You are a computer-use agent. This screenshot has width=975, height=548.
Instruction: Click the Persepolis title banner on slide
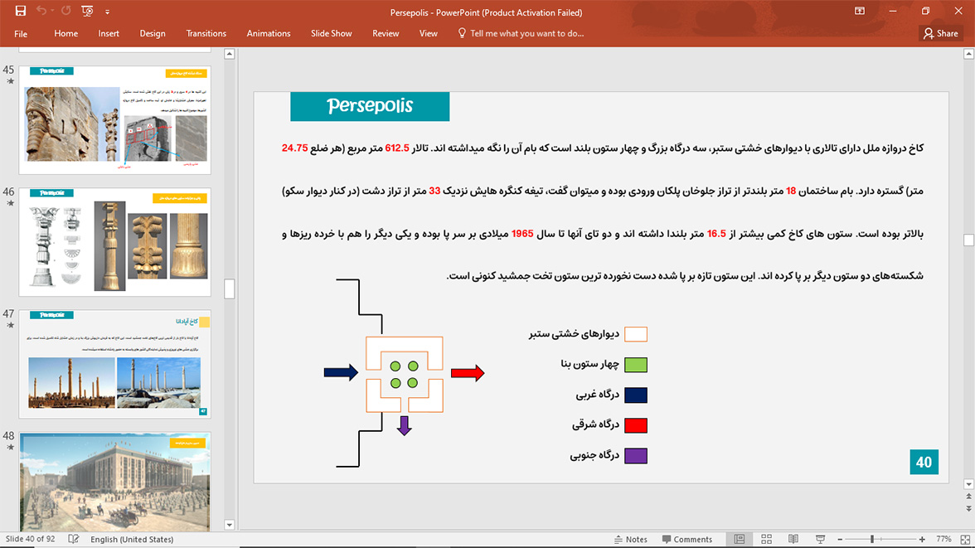pyautogui.click(x=370, y=106)
